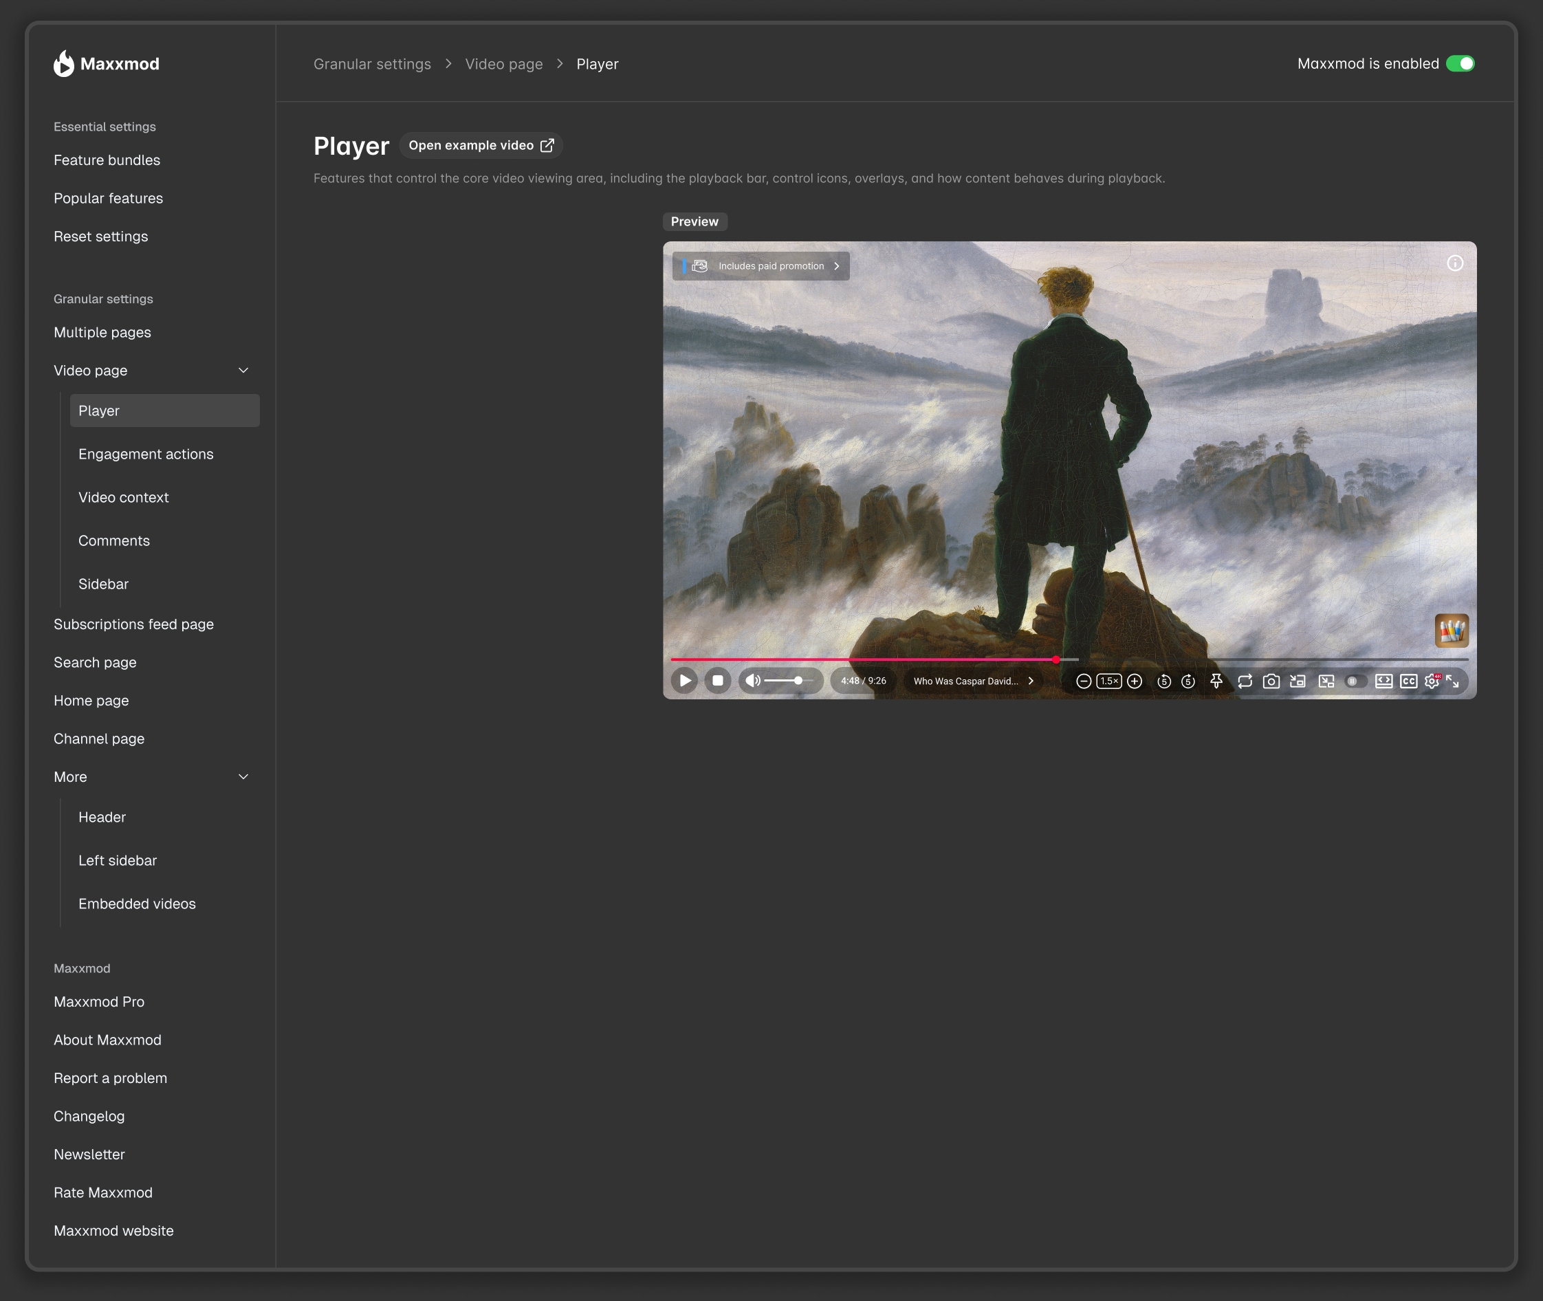Screen dimensions: 1543x1301
Task: Click the rewind 5 seconds icon
Action: (1164, 681)
